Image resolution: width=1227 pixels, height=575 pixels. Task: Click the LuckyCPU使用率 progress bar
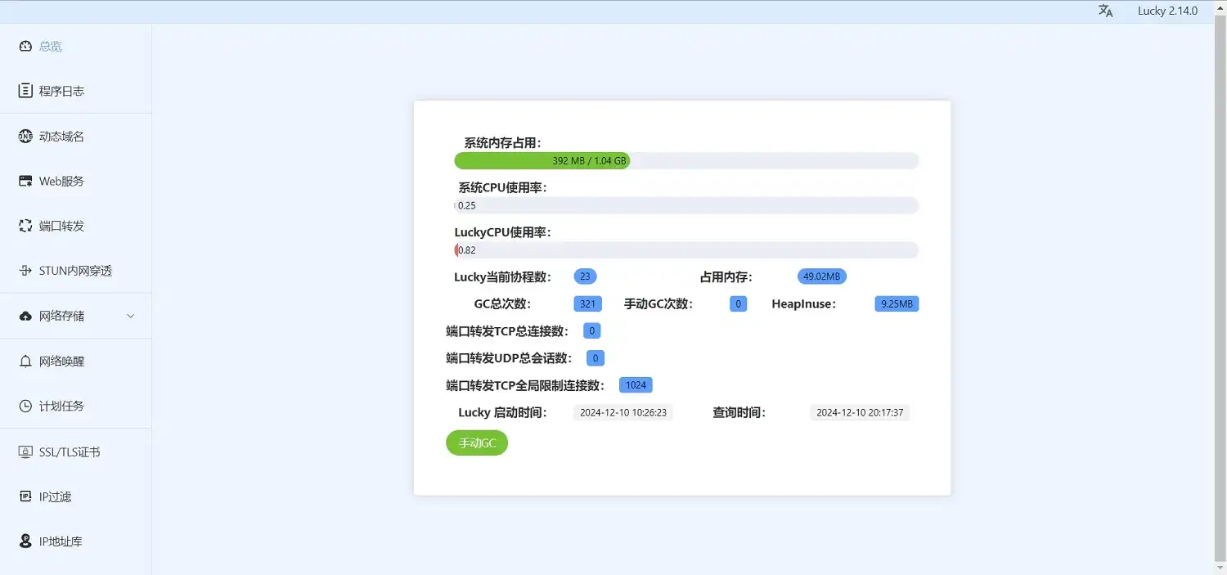[x=685, y=250]
